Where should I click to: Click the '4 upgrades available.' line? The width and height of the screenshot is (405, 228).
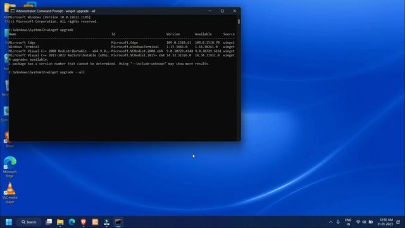(28, 60)
